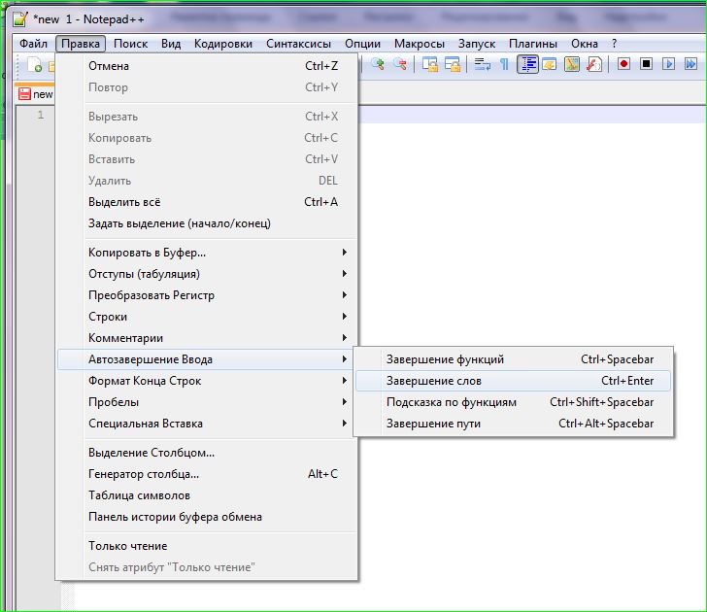Choose Отмена to undo
Image resolution: width=707 pixels, height=612 pixels.
pos(208,66)
